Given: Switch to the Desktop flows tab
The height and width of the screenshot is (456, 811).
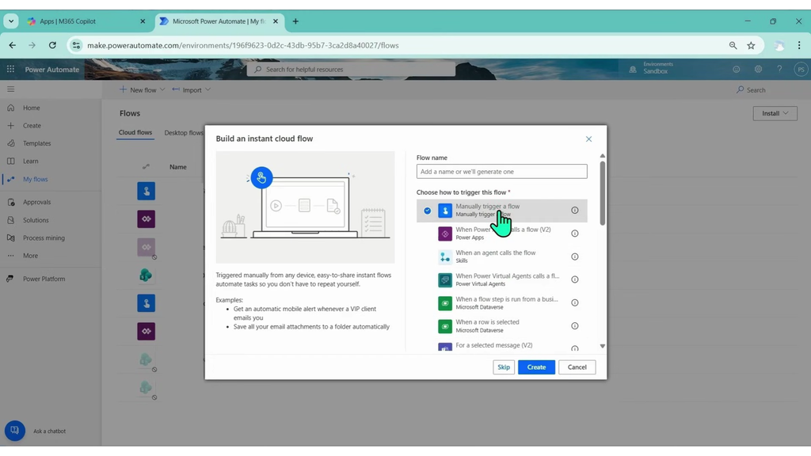Looking at the screenshot, I should pyautogui.click(x=184, y=133).
